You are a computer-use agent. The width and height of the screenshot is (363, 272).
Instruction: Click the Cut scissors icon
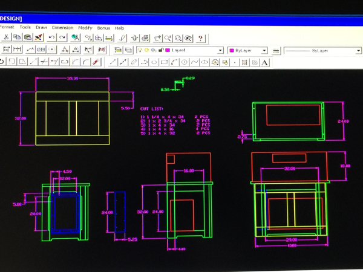pos(6,38)
